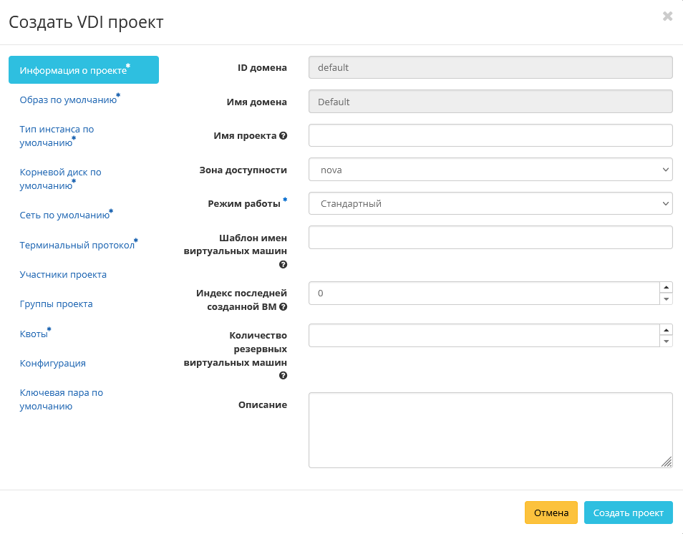Click into the Описание text area
This screenshot has width=683, height=534.
tap(490, 429)
